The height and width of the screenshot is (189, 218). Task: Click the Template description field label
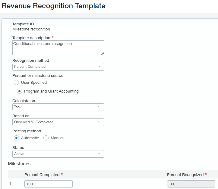(x=31, y=38)
